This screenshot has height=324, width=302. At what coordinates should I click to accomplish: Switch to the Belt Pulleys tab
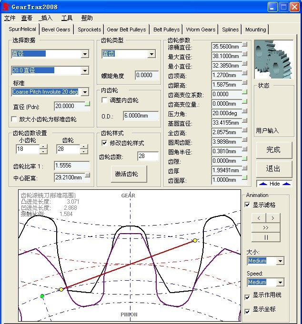point(167,29)
